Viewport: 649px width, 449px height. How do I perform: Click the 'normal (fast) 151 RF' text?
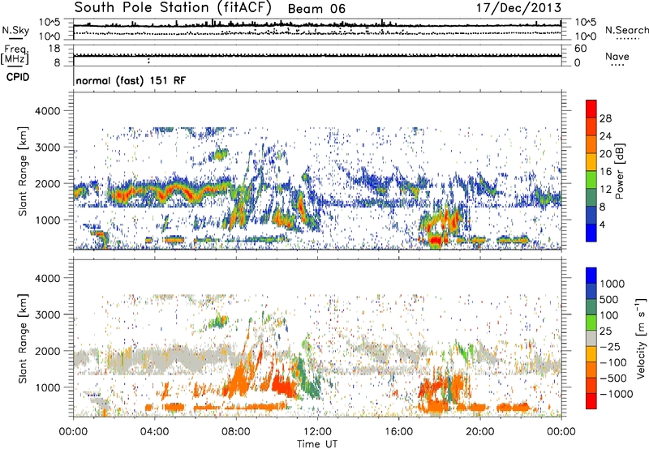131,80
